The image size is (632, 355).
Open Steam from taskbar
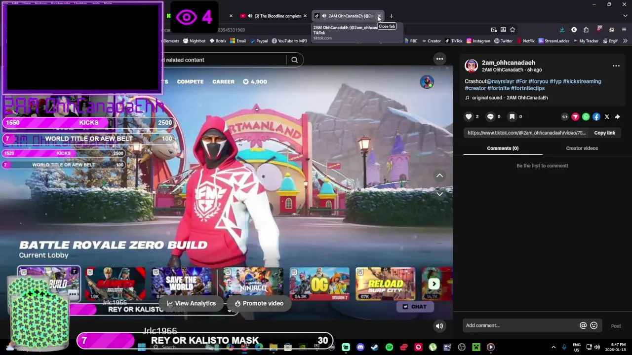click(375, 347)
